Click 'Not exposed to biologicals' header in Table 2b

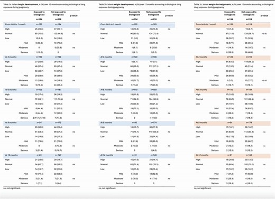(x=153, y=13)
